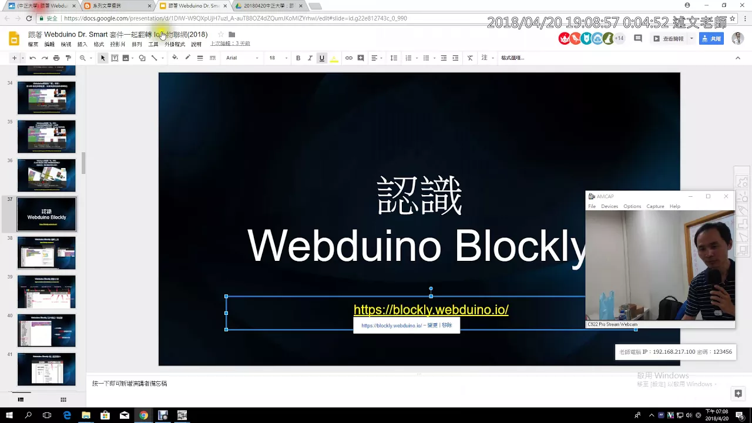Image resolution: width=752 pixels, height=423 pixels.
Task: Click 變更 in the link popup
Action: click(x=434, y=325)
